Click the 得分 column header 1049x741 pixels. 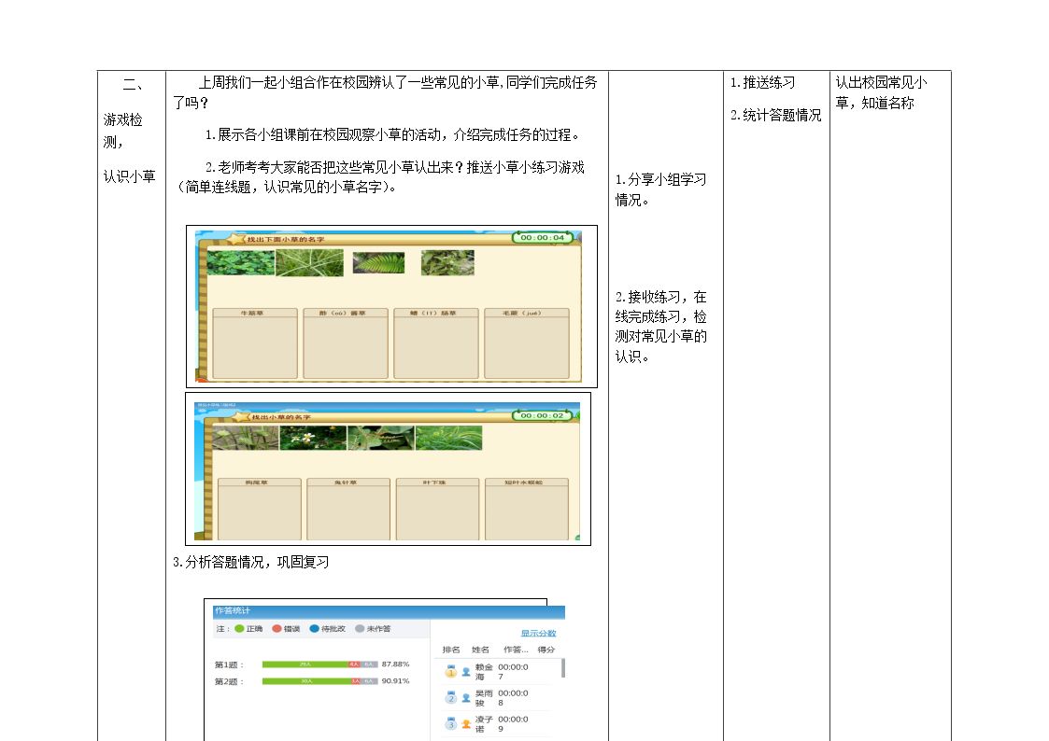pyautogui.click(x=546, y=650)
